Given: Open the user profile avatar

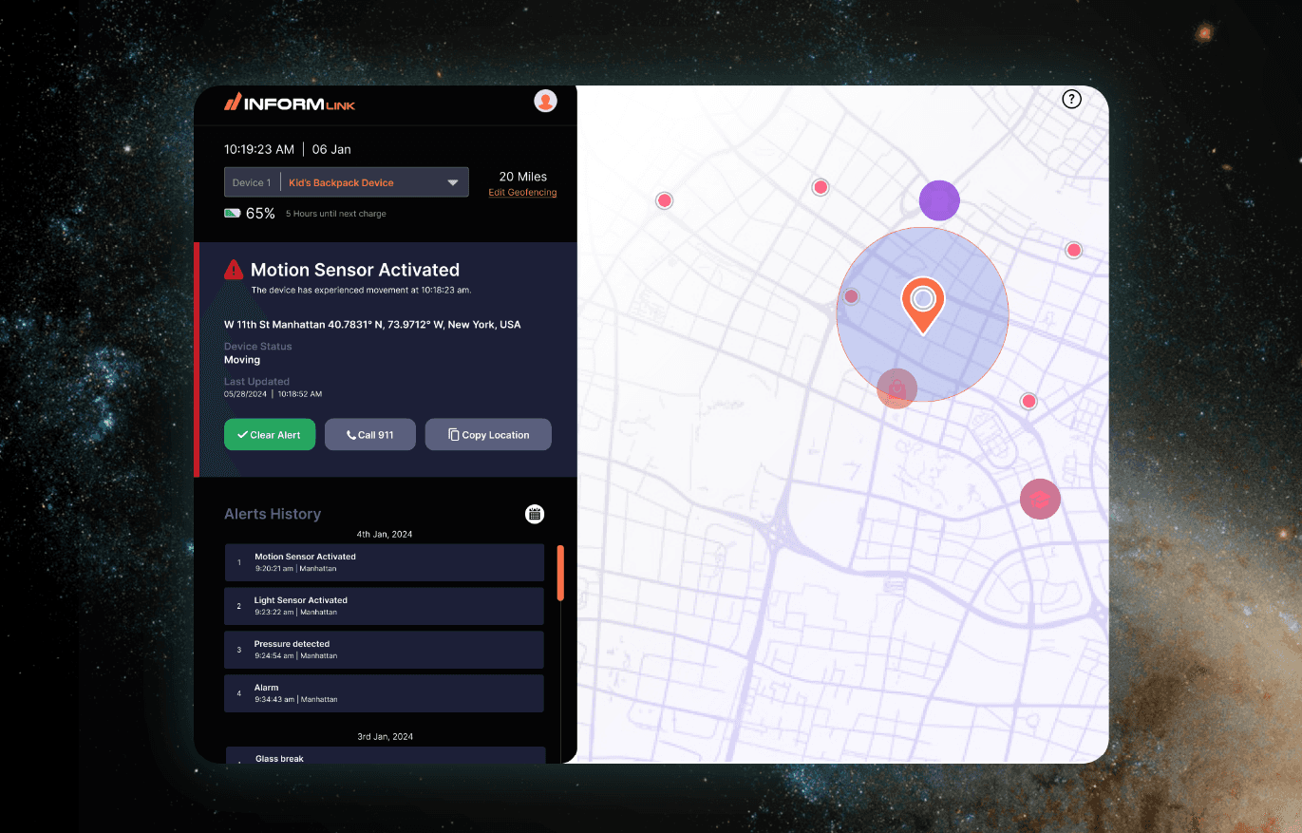Looking at the screenshot, I should (545, 101).
